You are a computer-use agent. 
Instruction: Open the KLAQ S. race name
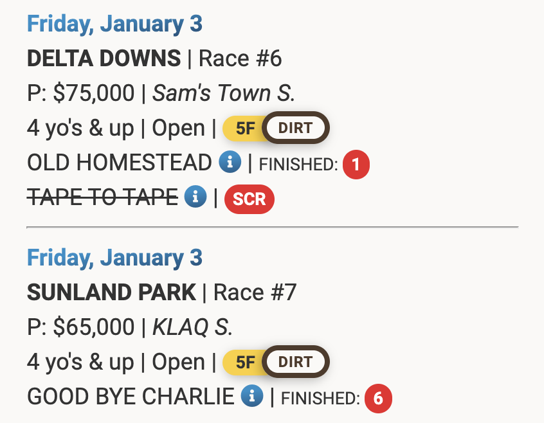tap(192, 328)
